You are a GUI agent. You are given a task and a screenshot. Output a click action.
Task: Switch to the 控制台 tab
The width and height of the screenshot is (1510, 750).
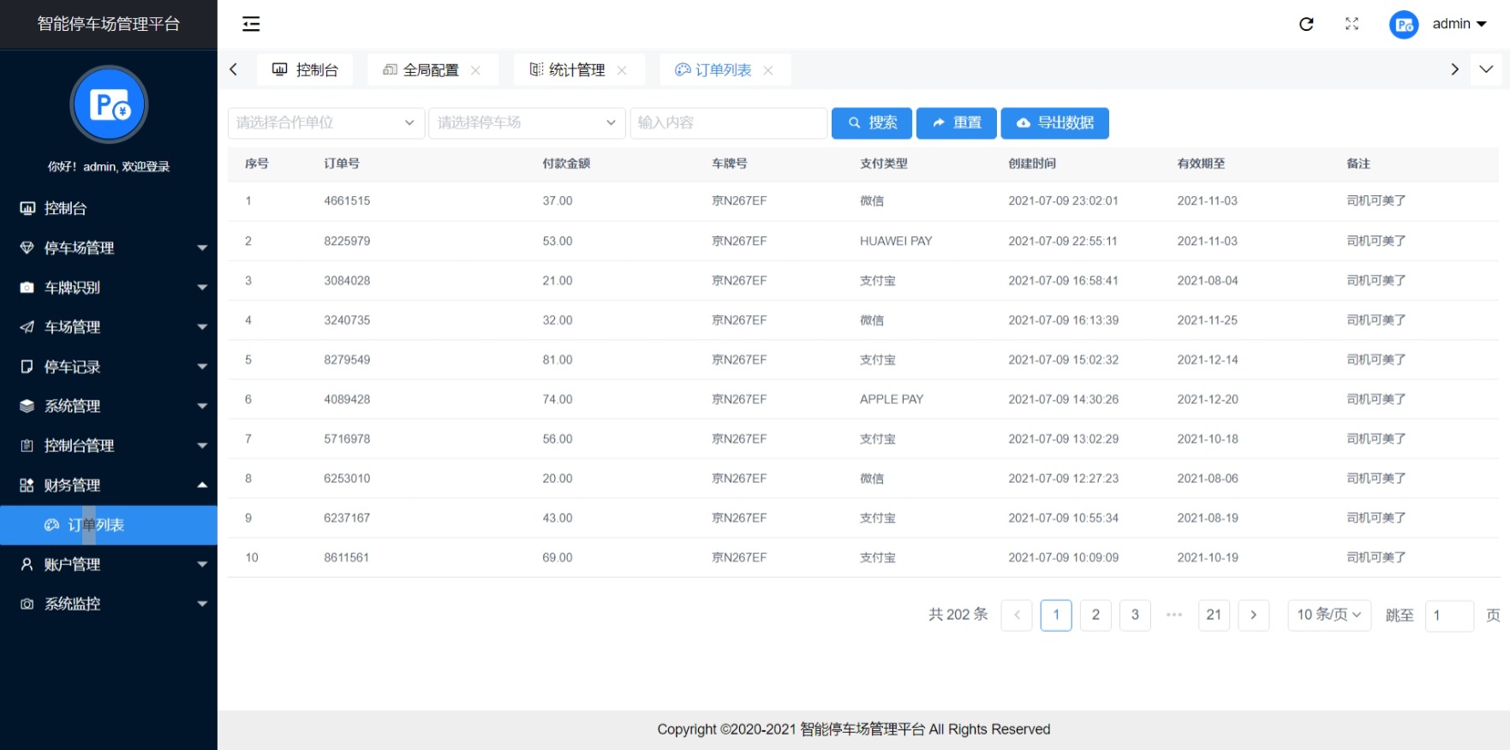tap(305, 70)
